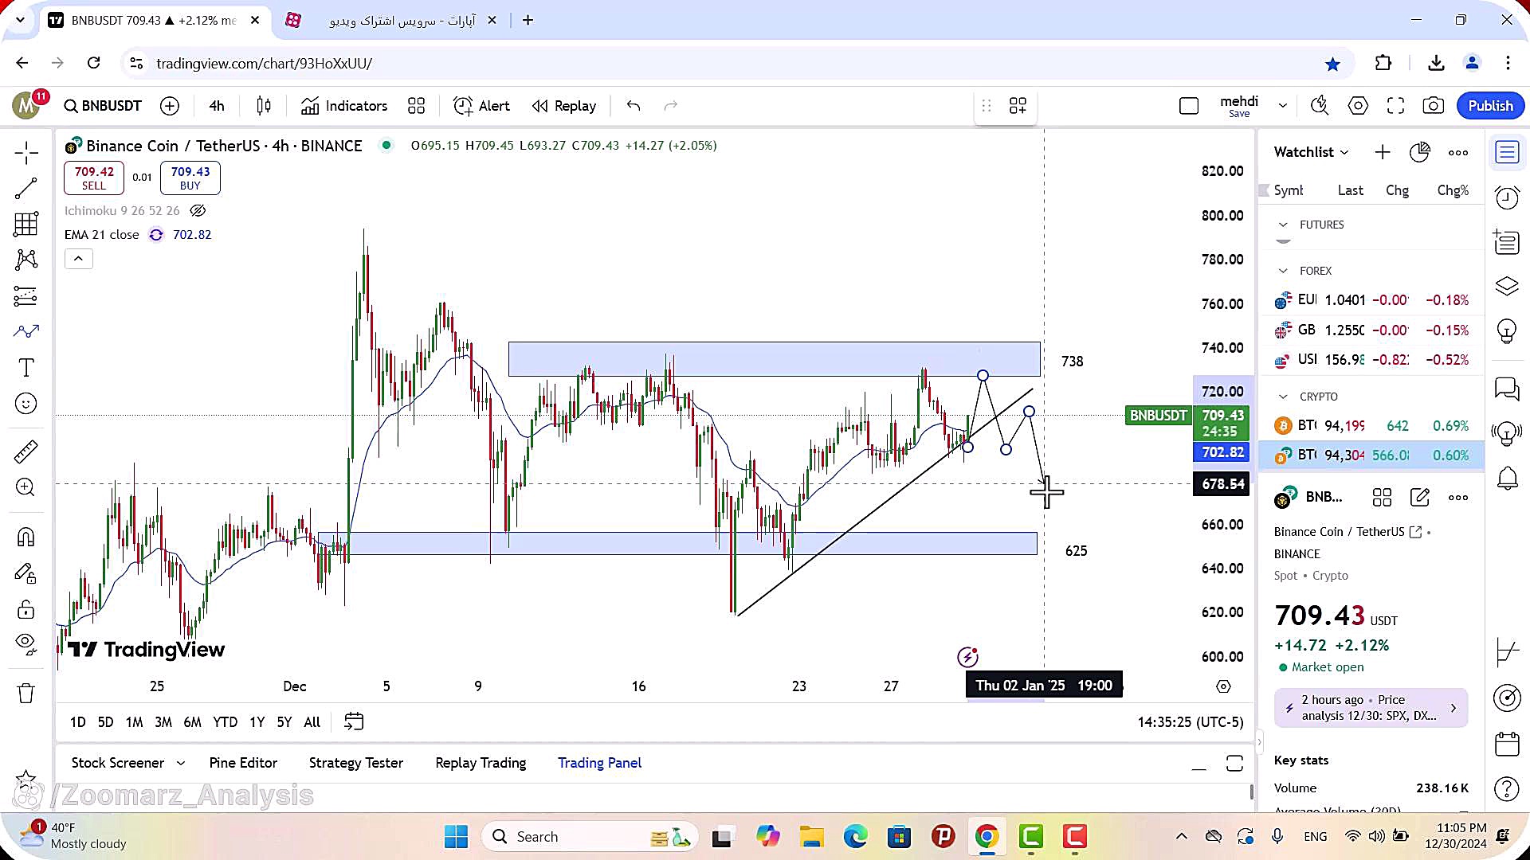1530x860 pixels.
Task: Open the candlestick chart type menu
Action: pos(264,106)
